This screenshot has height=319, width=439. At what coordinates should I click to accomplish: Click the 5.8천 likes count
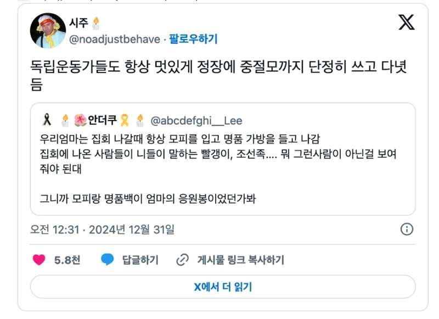tap(67, 260)
